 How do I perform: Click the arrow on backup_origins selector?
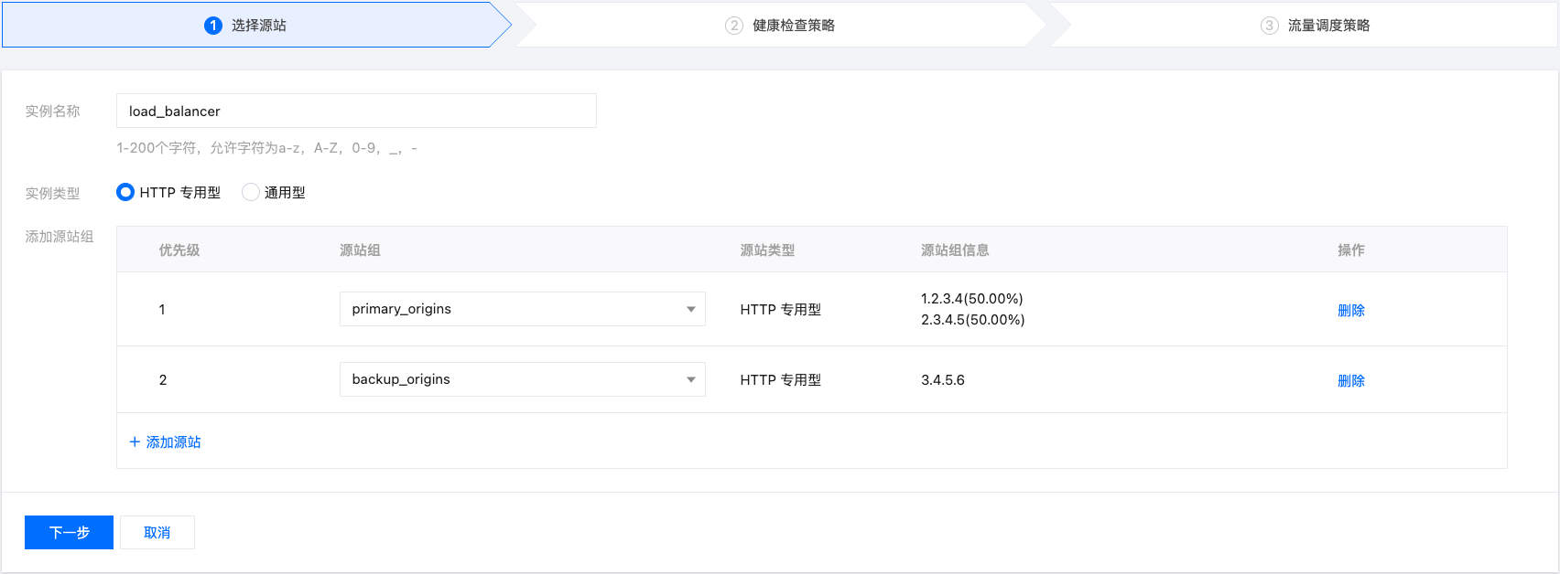[691, 379]
